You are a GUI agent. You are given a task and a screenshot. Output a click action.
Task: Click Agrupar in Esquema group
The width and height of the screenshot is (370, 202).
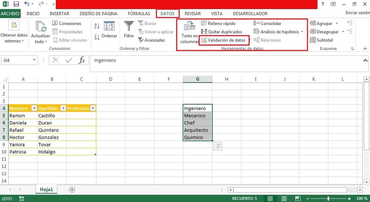[321, 23]
